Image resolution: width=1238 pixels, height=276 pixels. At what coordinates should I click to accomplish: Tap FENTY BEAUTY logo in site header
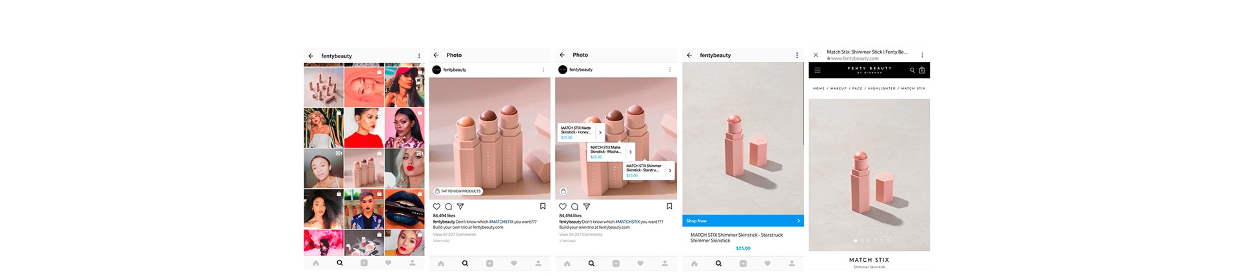[869, 70]
